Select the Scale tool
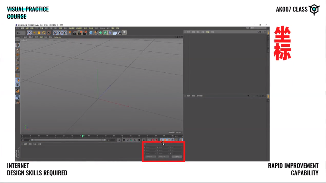The height and width of the screenshot is (183, 326). [x=39, y=33]
